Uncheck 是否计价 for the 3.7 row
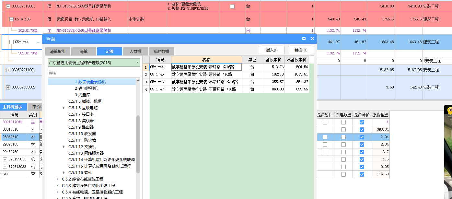This screenshot has width=452, height=199. coord(362,152)
